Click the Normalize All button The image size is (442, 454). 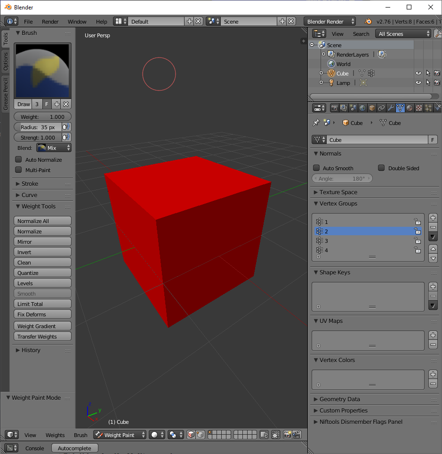42,221
